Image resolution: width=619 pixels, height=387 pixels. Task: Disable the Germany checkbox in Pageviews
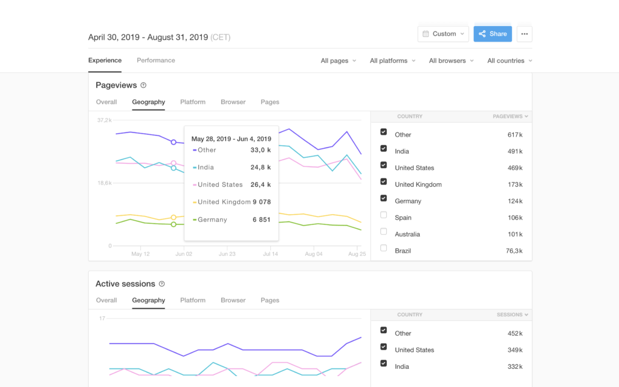[384, 198]
